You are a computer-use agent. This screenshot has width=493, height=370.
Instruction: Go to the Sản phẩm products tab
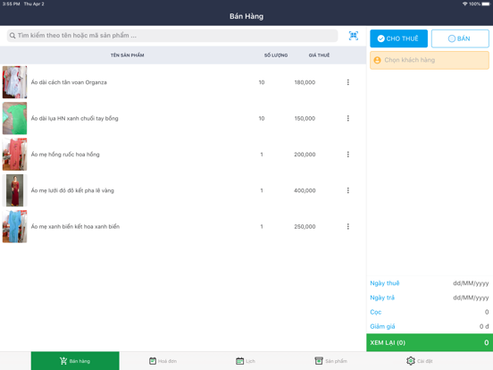[330, 361]
